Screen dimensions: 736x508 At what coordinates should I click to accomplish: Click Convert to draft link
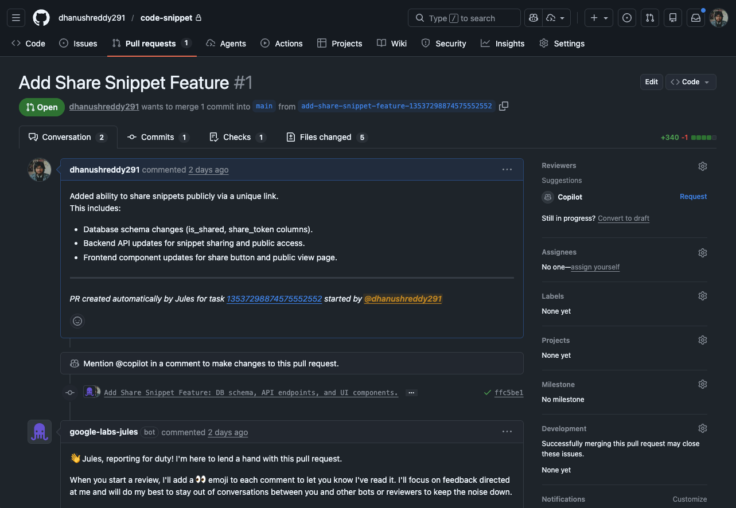(624, 218)
